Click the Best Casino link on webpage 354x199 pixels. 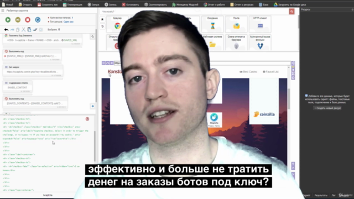tap(248, 72)
